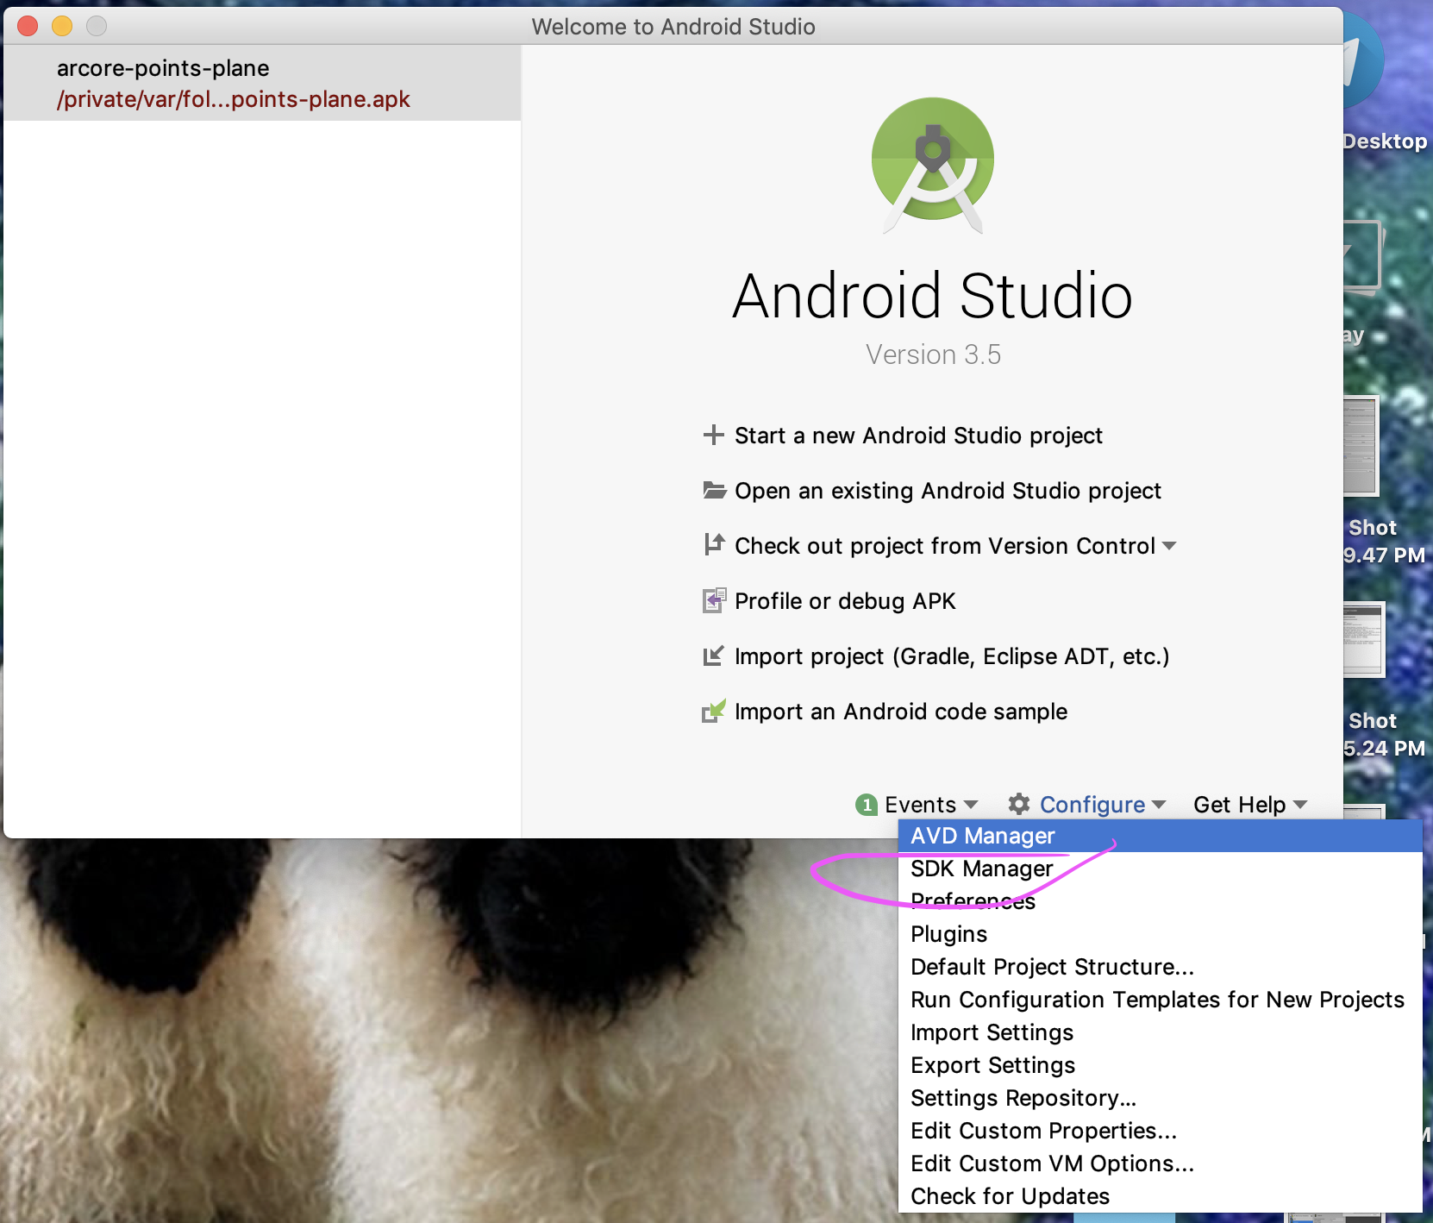The image size is (1433, 1223).
Task: Open the Events dropdown
Action: [x=931, y=805]
